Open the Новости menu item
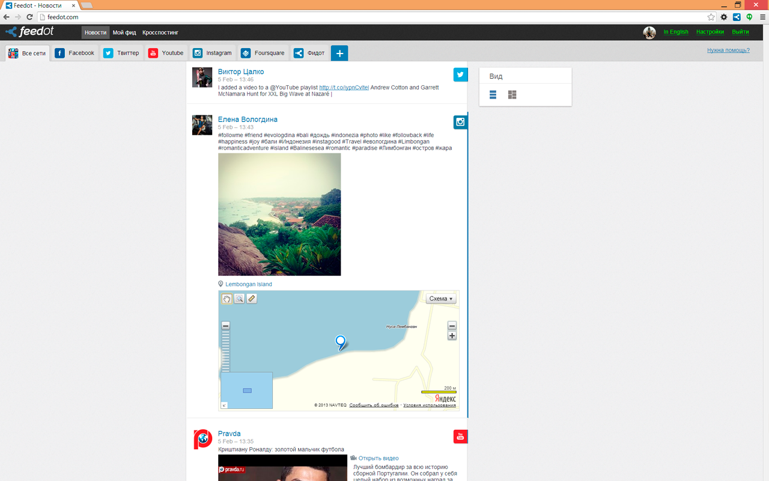Screen dimensions: 769x481 point(96,32)
